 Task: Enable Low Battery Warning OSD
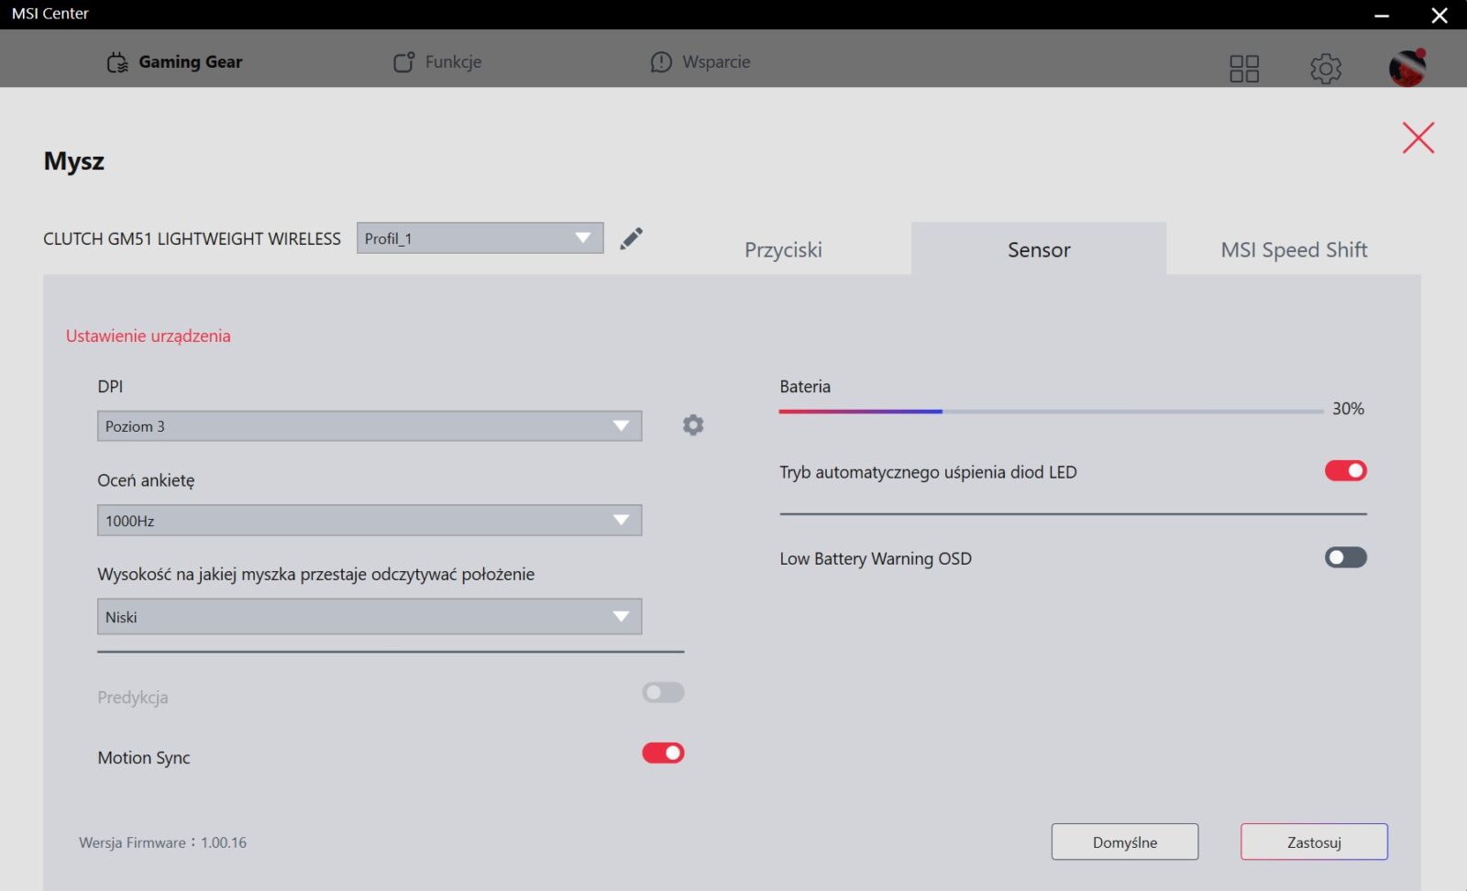pyautogui.click(x=1345, y=557)
